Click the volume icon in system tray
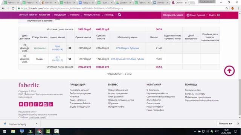241x135 pixels. (x=207, y=131)
